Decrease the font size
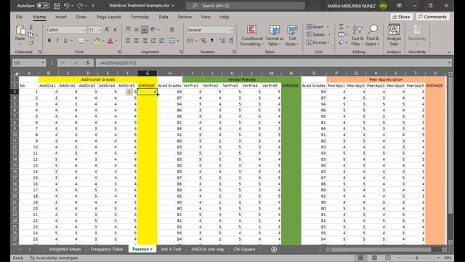 116,29
